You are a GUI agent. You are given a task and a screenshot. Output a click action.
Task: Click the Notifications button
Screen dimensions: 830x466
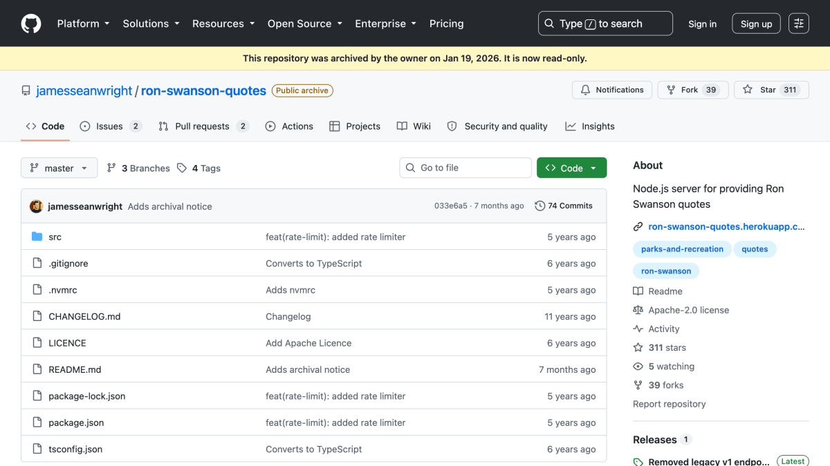612,90
